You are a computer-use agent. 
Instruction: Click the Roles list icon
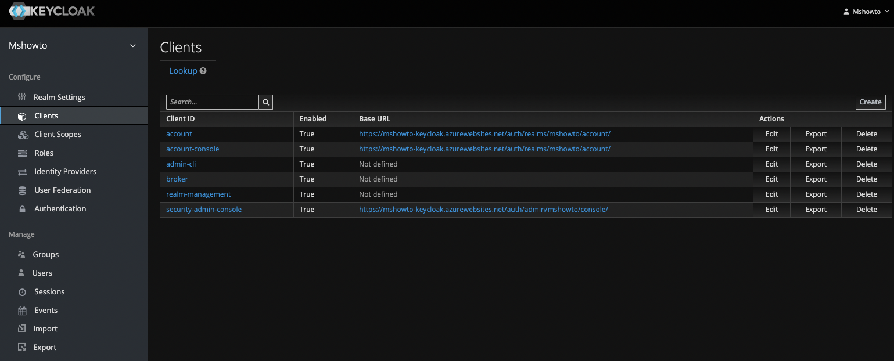pos(22,153)
